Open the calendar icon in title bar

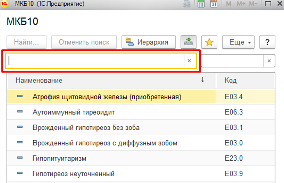tap(214, 4)
